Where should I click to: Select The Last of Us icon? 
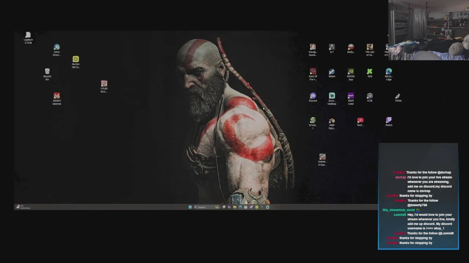tap(370, 50)
